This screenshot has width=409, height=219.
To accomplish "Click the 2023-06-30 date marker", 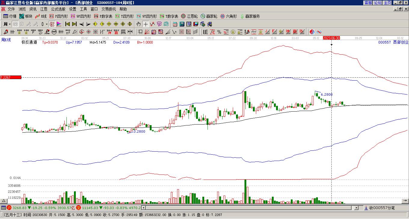I will tap(331, 38).
